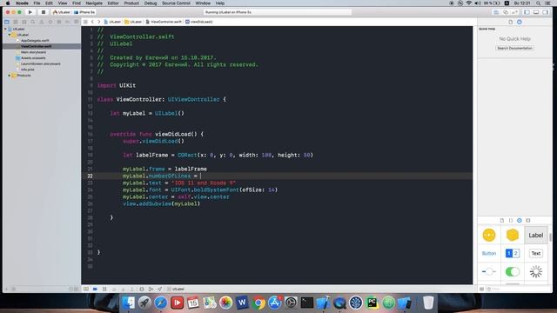The height and width of the screenshot is (313, 557).
Task: Show the Code Snippet library
Action: (511, 220)
